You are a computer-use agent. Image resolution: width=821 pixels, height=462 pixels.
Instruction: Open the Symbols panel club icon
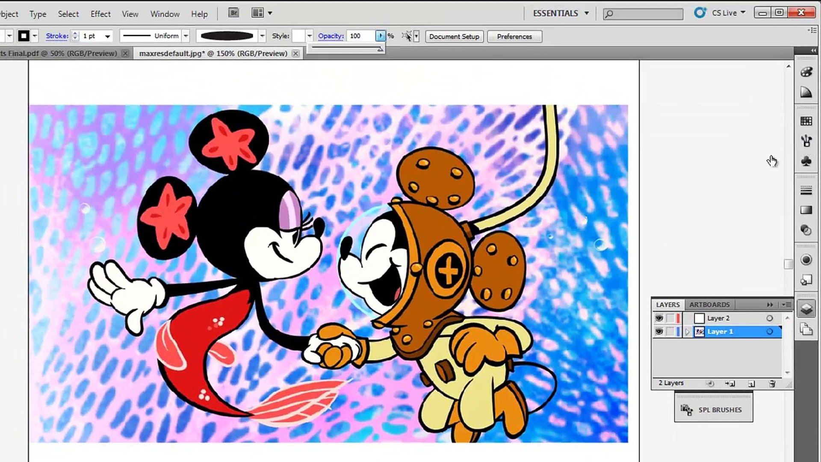click(806, 161)
